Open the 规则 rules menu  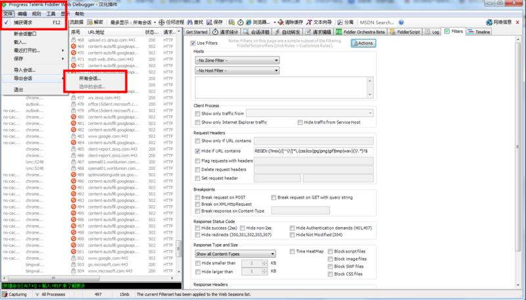[36, 14]
